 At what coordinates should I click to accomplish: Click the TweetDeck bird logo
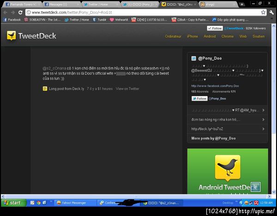[x=11, y=35]
